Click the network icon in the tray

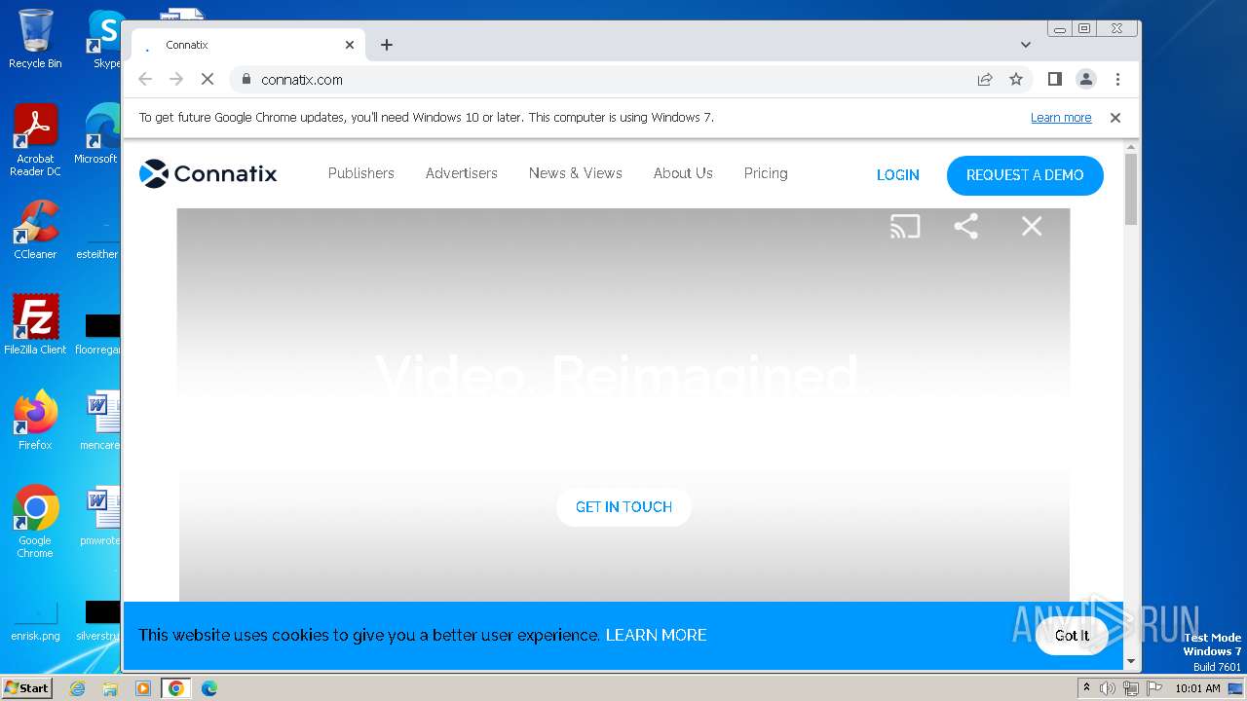point(1131,688)
